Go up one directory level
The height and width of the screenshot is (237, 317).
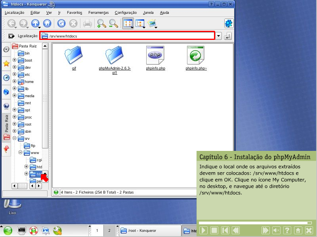(35, 24)
